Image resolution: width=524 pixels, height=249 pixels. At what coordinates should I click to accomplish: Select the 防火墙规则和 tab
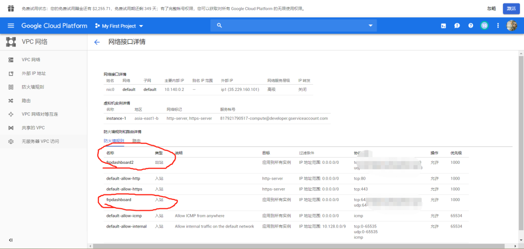point(114,140)
